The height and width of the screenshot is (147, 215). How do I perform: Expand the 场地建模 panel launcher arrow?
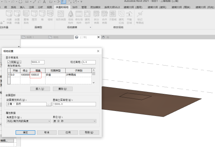[x=90, y=28]
